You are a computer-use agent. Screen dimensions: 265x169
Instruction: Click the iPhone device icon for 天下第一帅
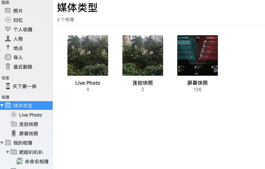click(x=8, y=86)
